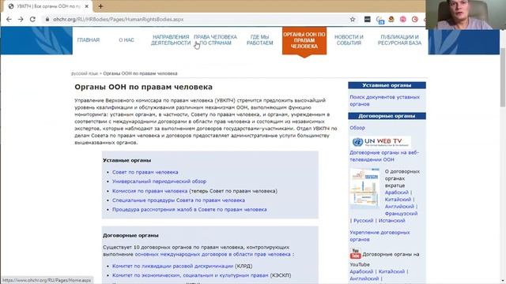Open ПРАВА ЧЕЛОВЕКА ПО СТРАНАМ menu
Image resolution: width=506 pixels, height=284 pixels.
pyautogui.click(x=215, y=40)
